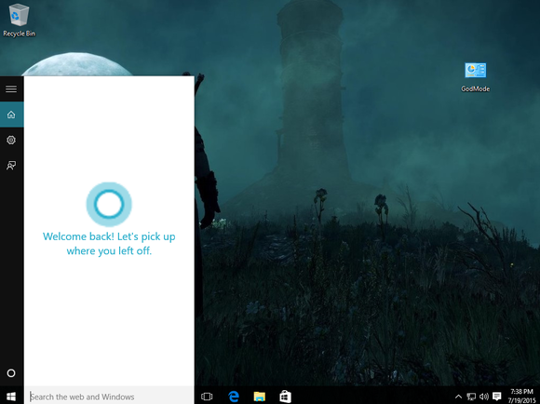Click the Cortana ring logo animation
The height and width of the screenshot is (404, 540).
(109, 204)
